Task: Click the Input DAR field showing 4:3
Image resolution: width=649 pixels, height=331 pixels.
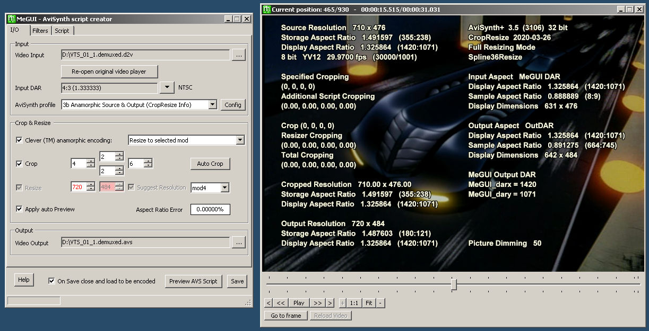Action: (109, 87)
